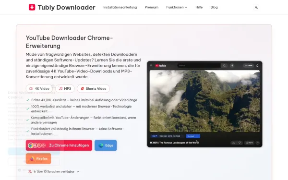Viewport: 288px width, 180px height.
Task: Expand the Funktionen dropdown menu
Action: click(177, 7)
